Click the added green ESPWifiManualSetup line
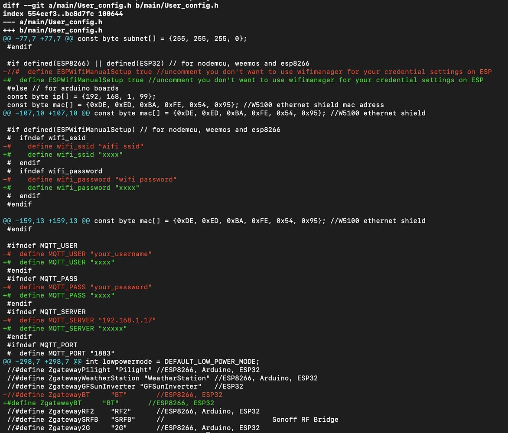The width and height of the screenshot is (508, 433). coord(243,80)
